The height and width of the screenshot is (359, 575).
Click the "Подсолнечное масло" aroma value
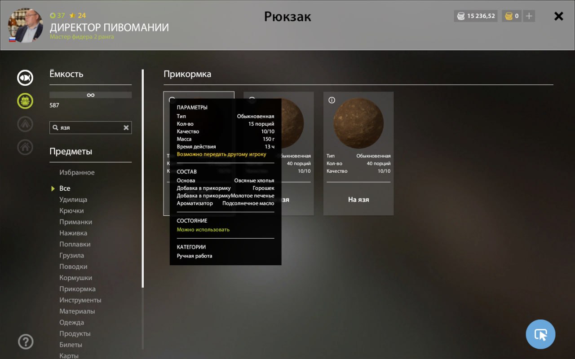tap(248, 204)
